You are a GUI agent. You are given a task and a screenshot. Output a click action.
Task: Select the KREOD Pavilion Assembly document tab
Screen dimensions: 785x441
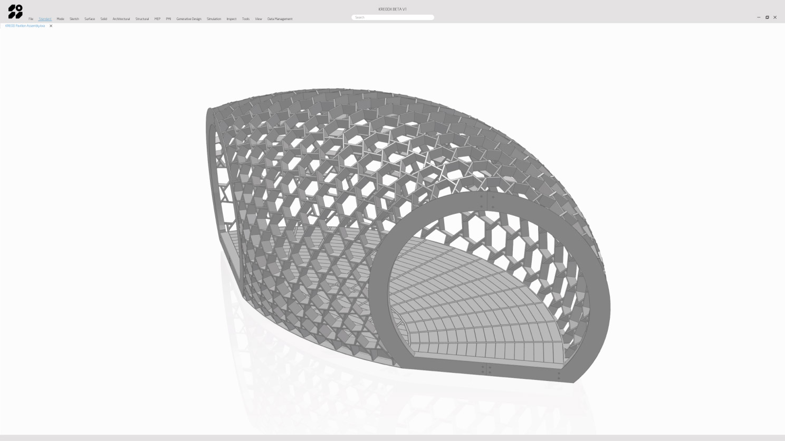click(x=25, y=26)
